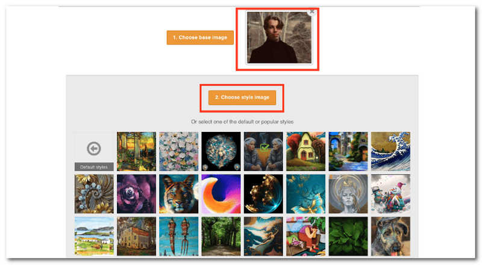
Task: Click the back arrow icon above Default styles
Action: (94, 149)
